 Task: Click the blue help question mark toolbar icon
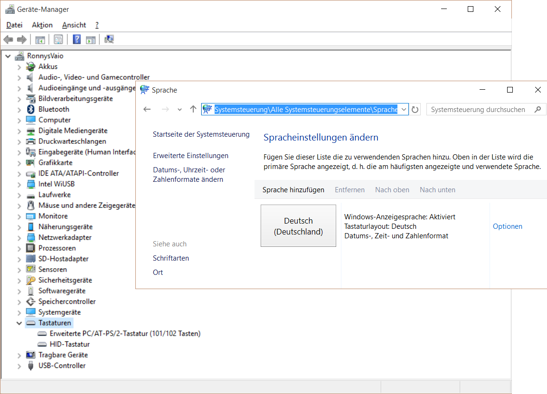click(x=77, y=39)
